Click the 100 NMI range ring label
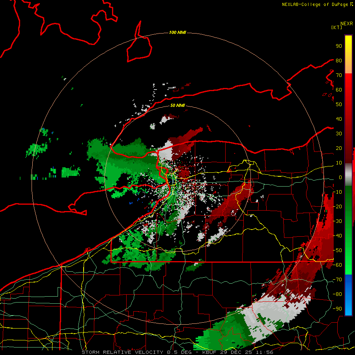This screenshot has width=355, height=355. point(177,33)
